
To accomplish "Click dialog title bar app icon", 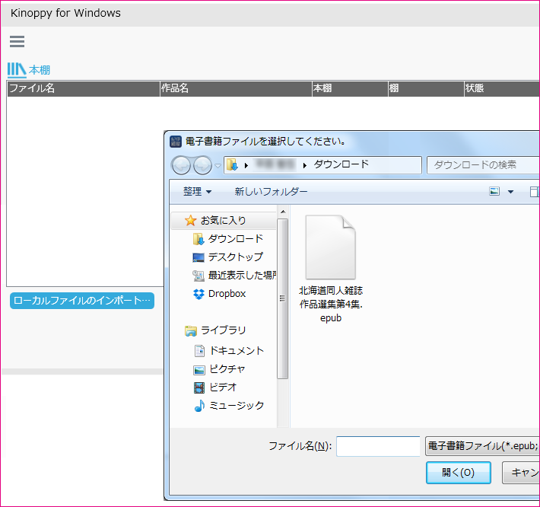I will 176,141.
